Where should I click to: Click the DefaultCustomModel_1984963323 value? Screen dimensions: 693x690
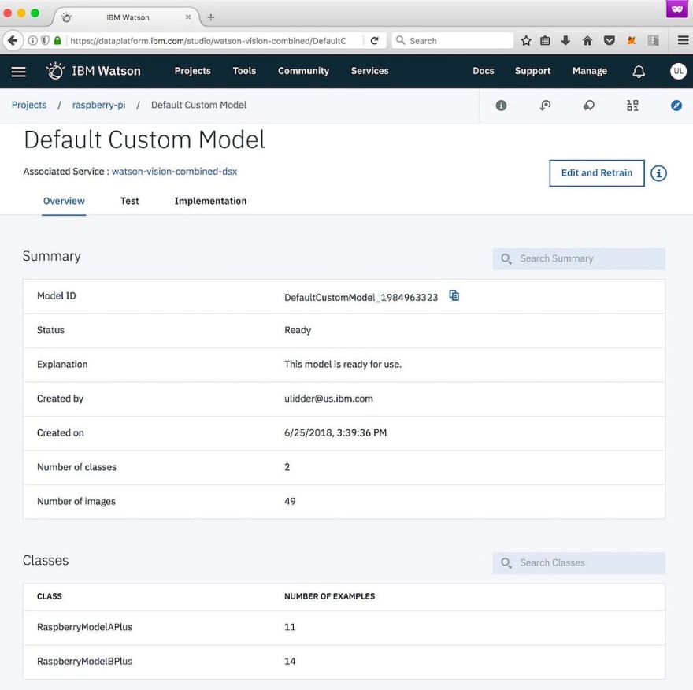click(361, 298)
